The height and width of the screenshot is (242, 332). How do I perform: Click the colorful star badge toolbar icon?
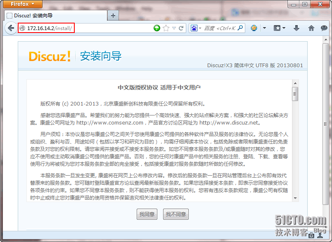(254, 28)
